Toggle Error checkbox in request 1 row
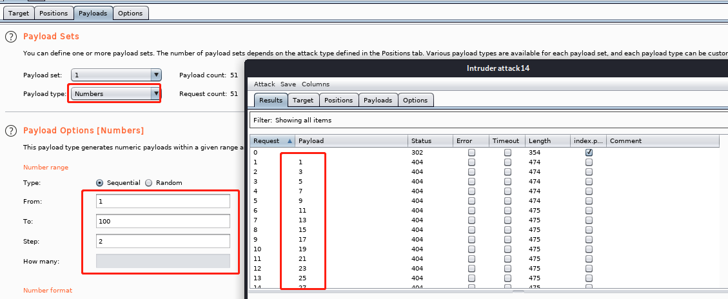Image resolution: width=728 pixels, height=299 pixels. tap(472, 162)
